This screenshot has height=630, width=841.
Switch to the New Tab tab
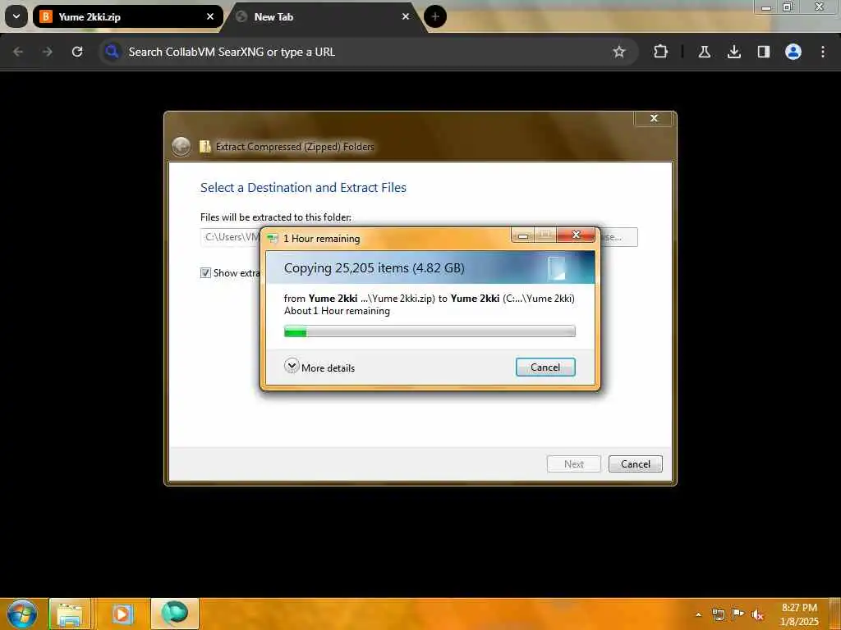[x=322, y=16]
